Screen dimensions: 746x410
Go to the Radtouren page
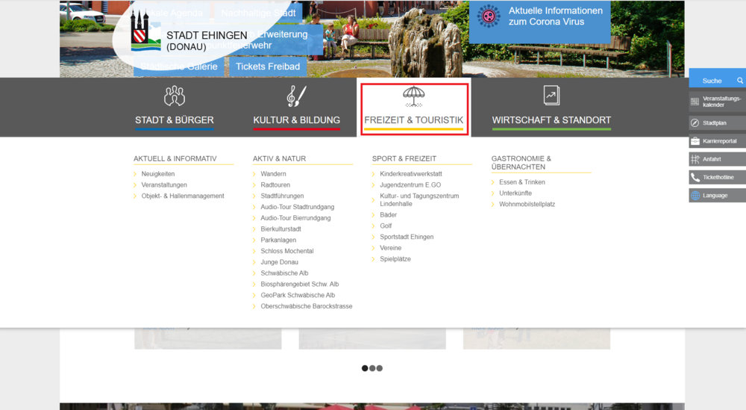point(275,184)
